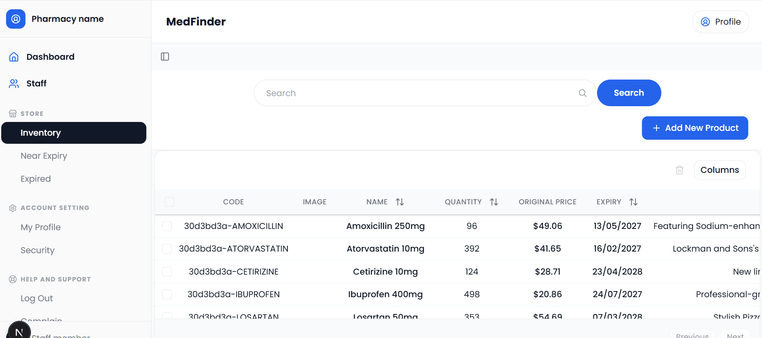Check the Cetirizine 10mg row checkbox

pyautogui.click(x=167, y=272)
